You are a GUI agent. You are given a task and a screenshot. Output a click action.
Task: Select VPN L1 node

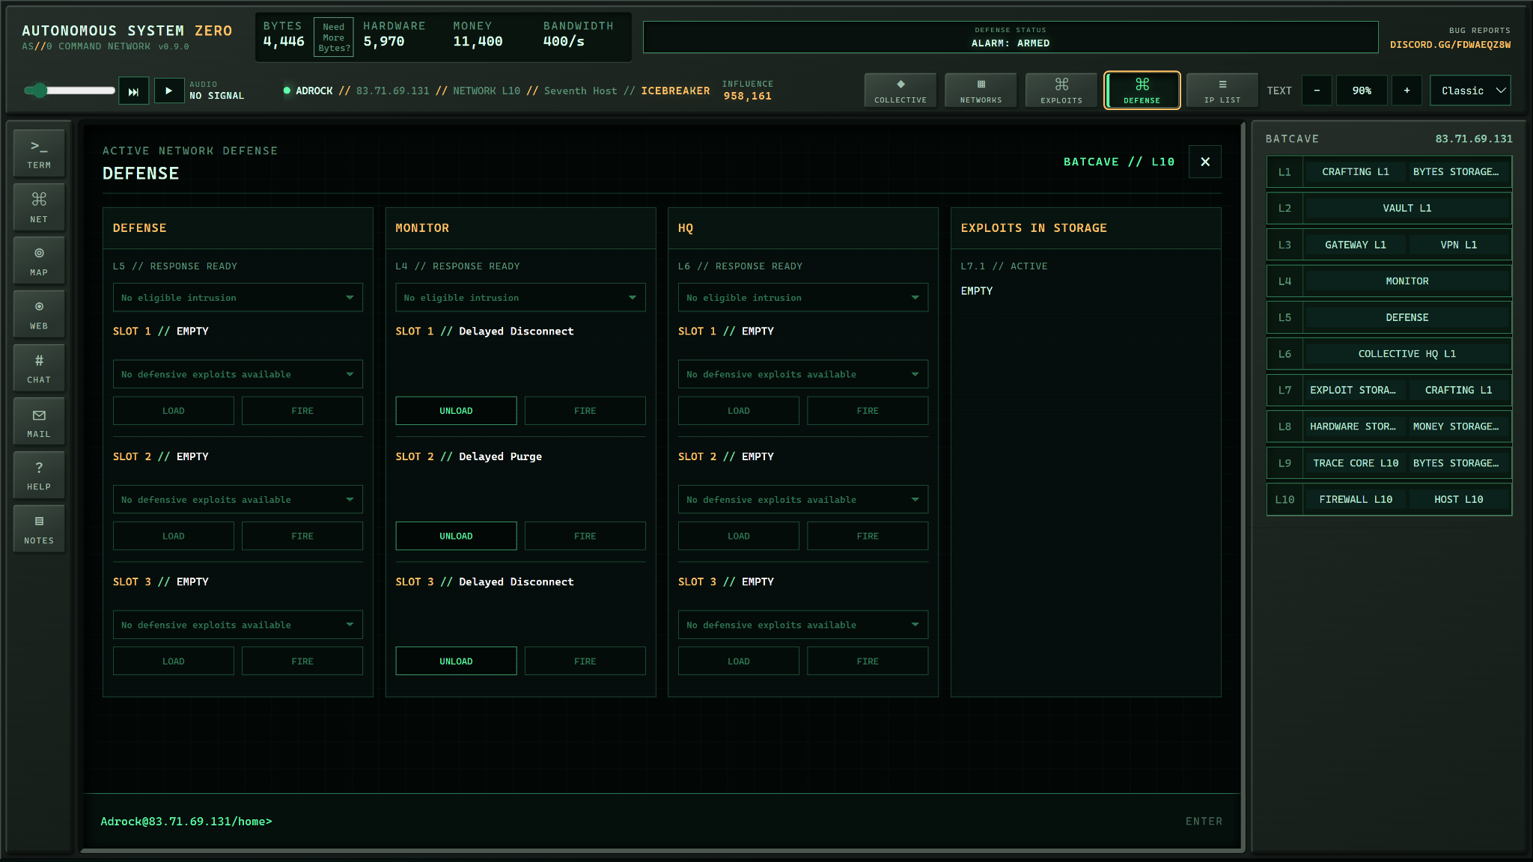point(1459,245)
